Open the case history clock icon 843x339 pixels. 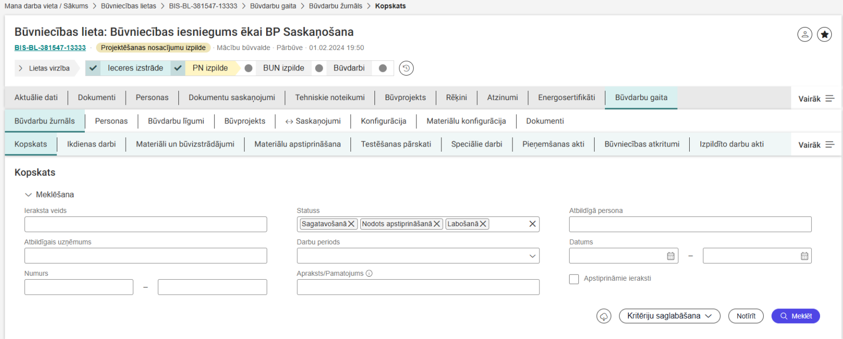pos(406,68)
